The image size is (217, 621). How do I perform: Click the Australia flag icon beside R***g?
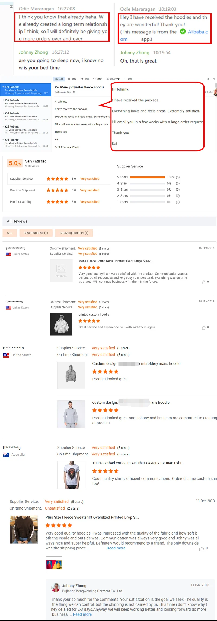[6, 455]
